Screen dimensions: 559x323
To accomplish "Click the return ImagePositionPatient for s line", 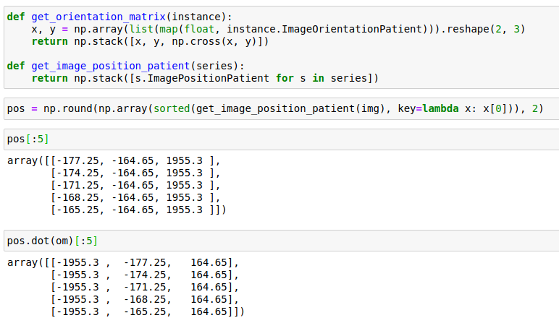I will click(x=205, y=78).
